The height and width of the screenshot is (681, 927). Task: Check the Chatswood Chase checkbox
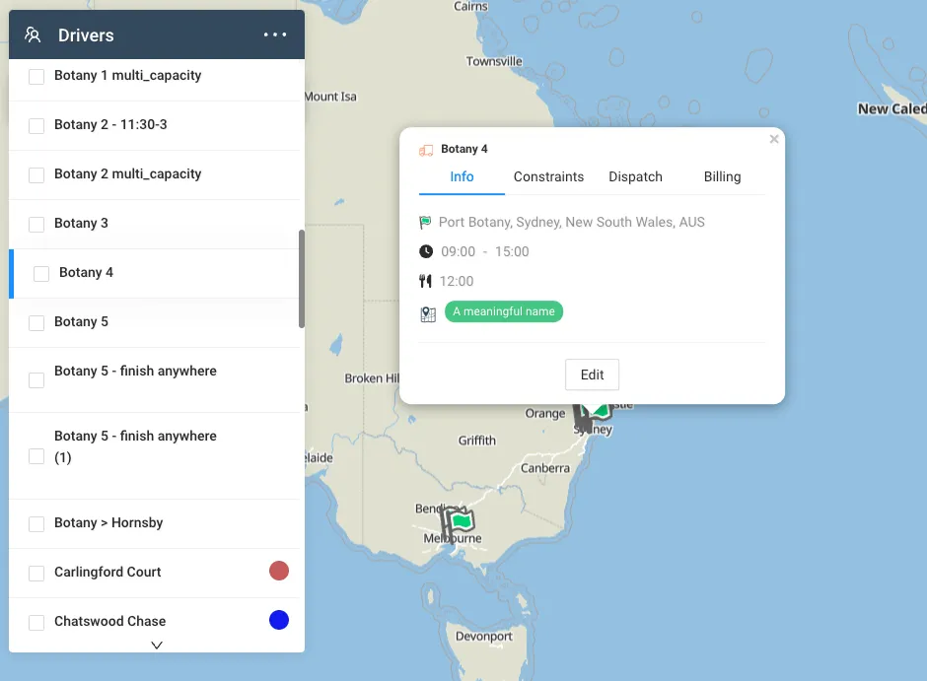point(36,623)
